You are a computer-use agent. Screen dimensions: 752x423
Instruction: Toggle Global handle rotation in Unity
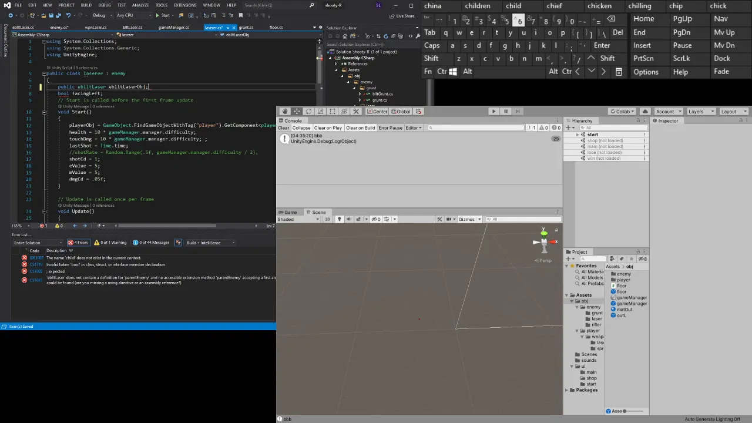tap(400, 111)
